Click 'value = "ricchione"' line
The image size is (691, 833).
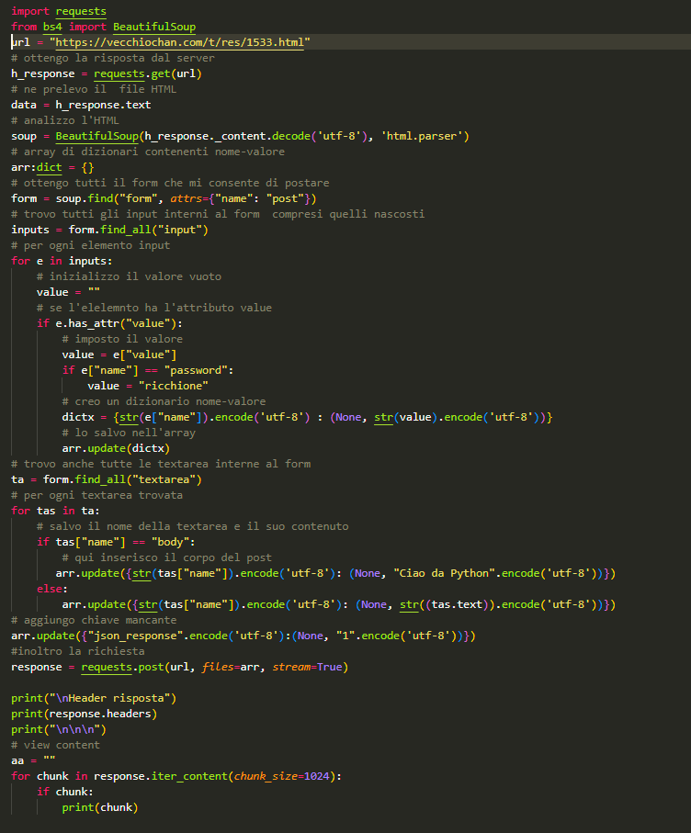(148, 386)
